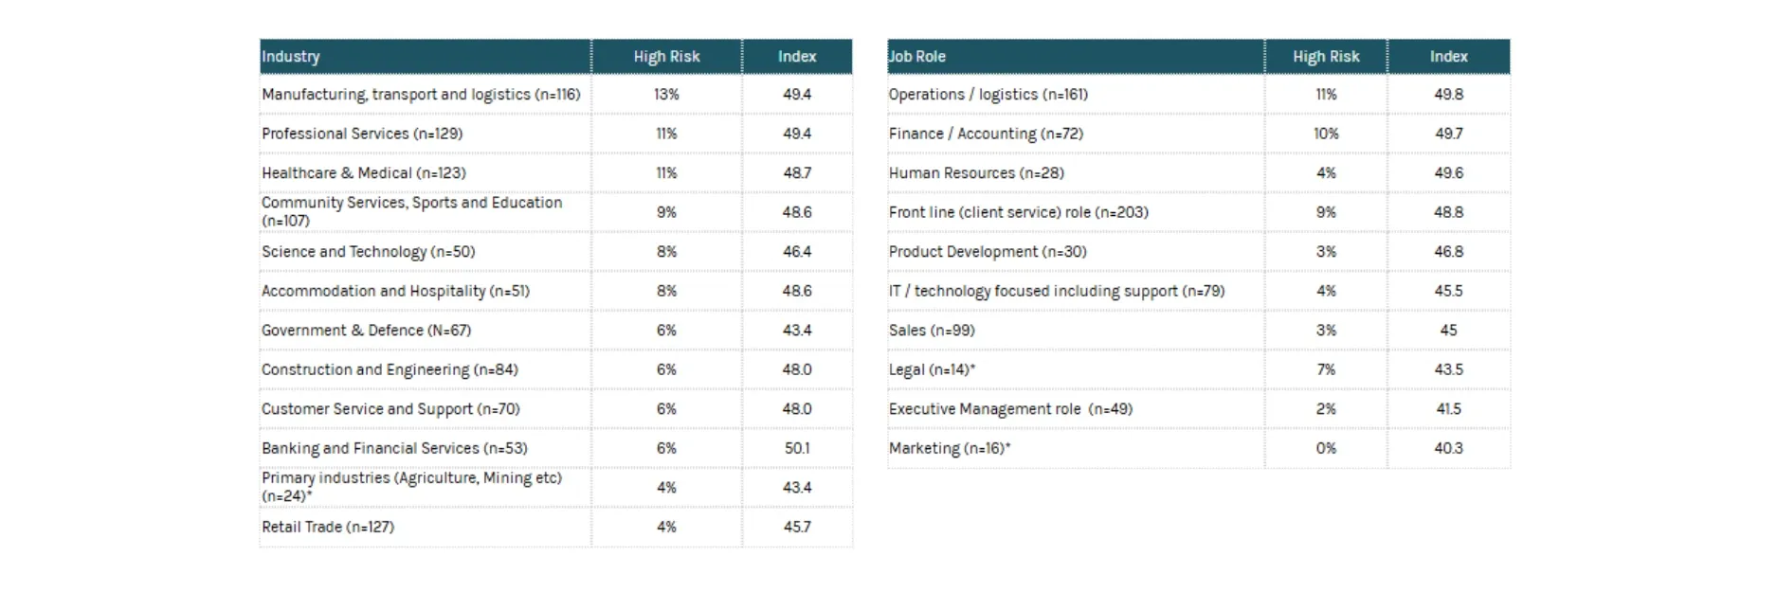Click the Job Role column header

click(x=917, y=57)
